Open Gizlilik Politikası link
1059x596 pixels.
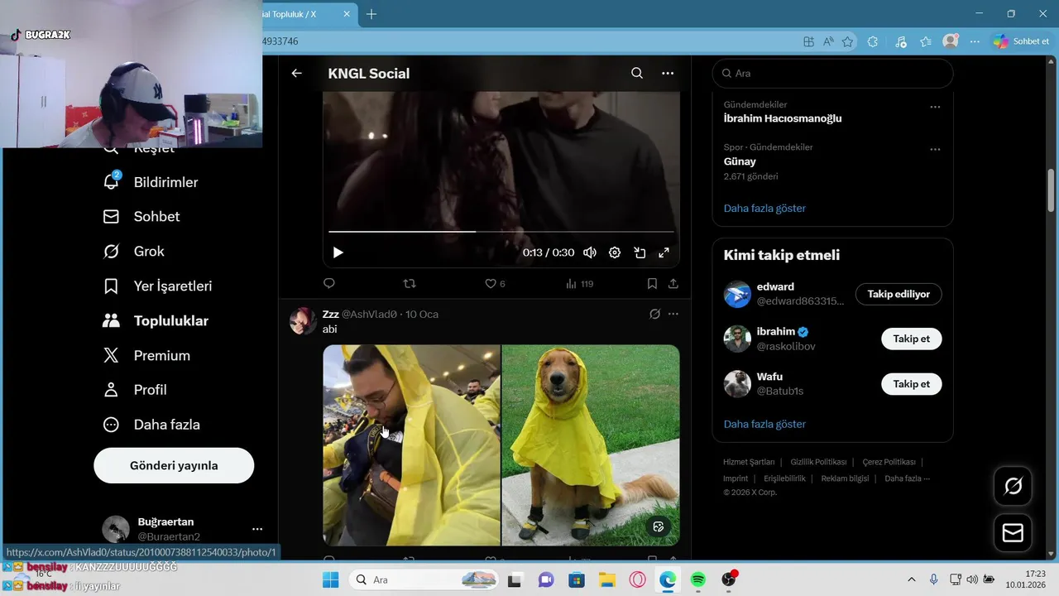coord(818,462)
